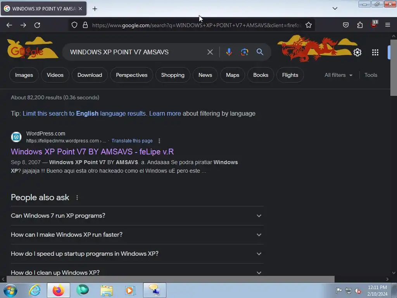Click Translate this page link
The width and height of the screenshot is (397, 298).
132,141
